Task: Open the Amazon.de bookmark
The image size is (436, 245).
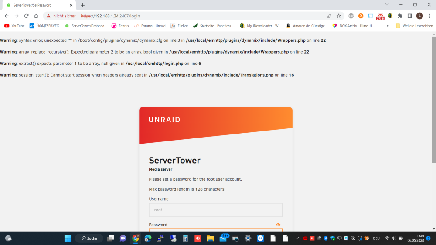Action: pos(307,26)
